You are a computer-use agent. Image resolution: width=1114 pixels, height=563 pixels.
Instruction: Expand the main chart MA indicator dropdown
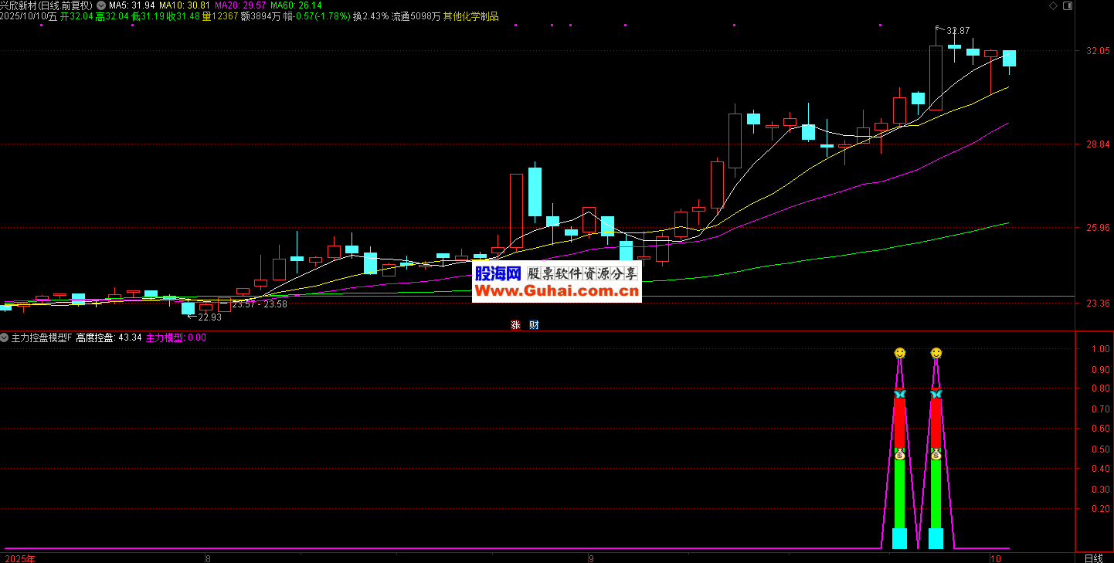point(101,5)
